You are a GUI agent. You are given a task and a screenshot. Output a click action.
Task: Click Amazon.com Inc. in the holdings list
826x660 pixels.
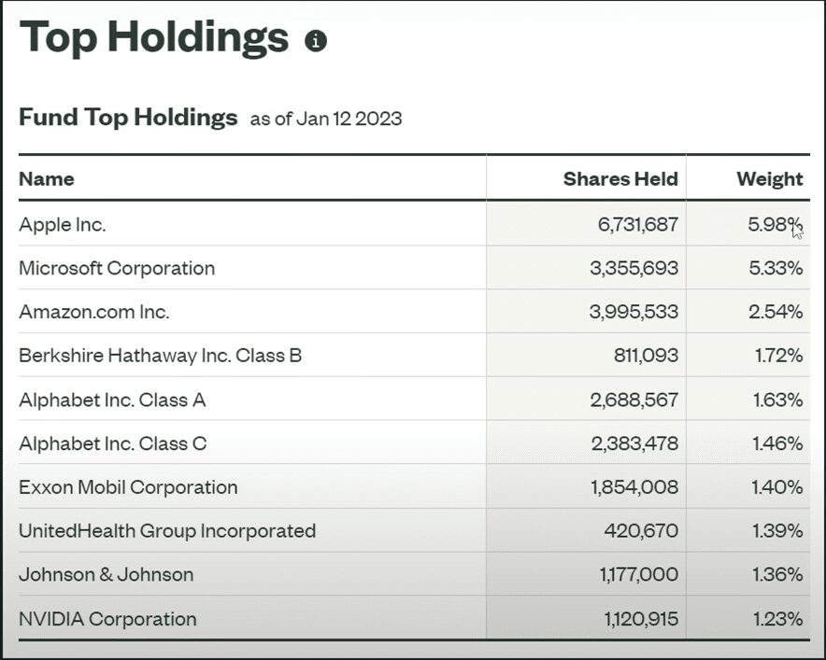pos(94,312)
